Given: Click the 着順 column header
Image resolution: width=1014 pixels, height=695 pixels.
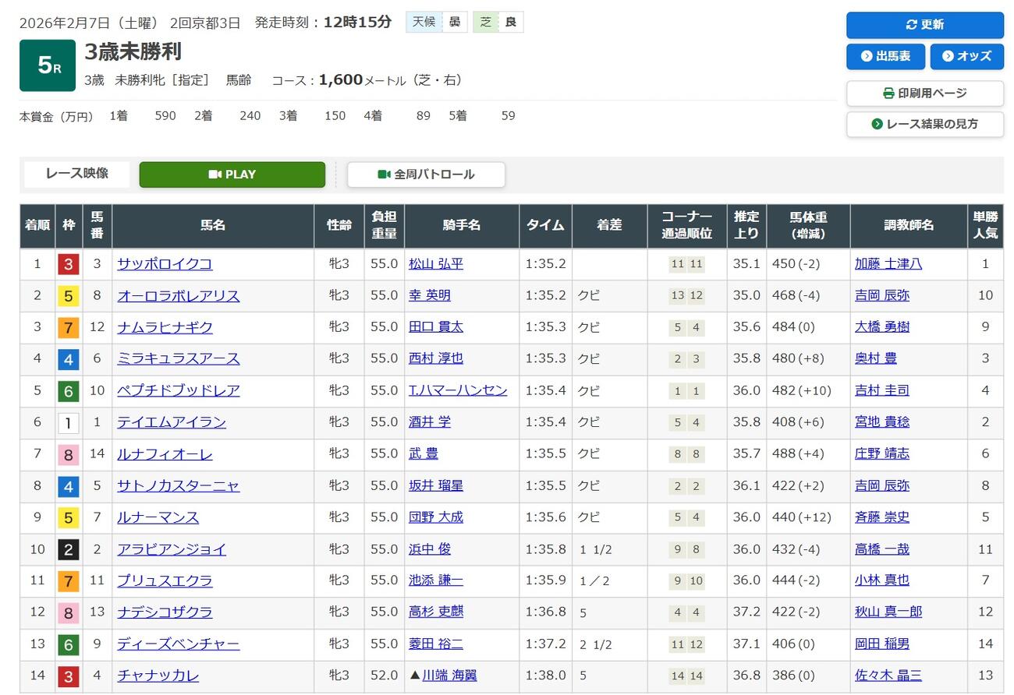Looking at the screenshot, I should click(x=37, y=226).
